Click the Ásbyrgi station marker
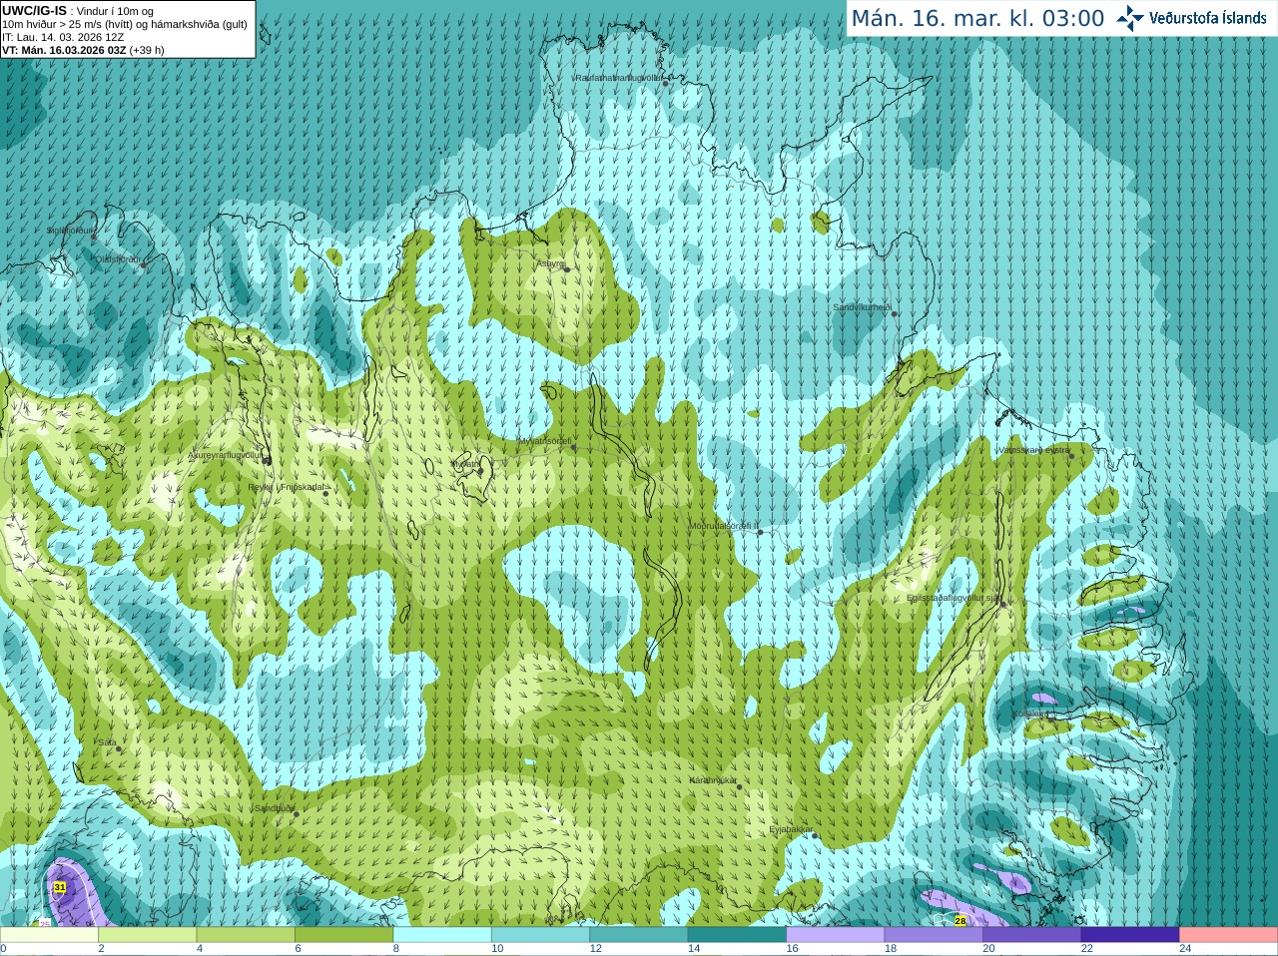1278x956 pixels. tap(566, 269)
